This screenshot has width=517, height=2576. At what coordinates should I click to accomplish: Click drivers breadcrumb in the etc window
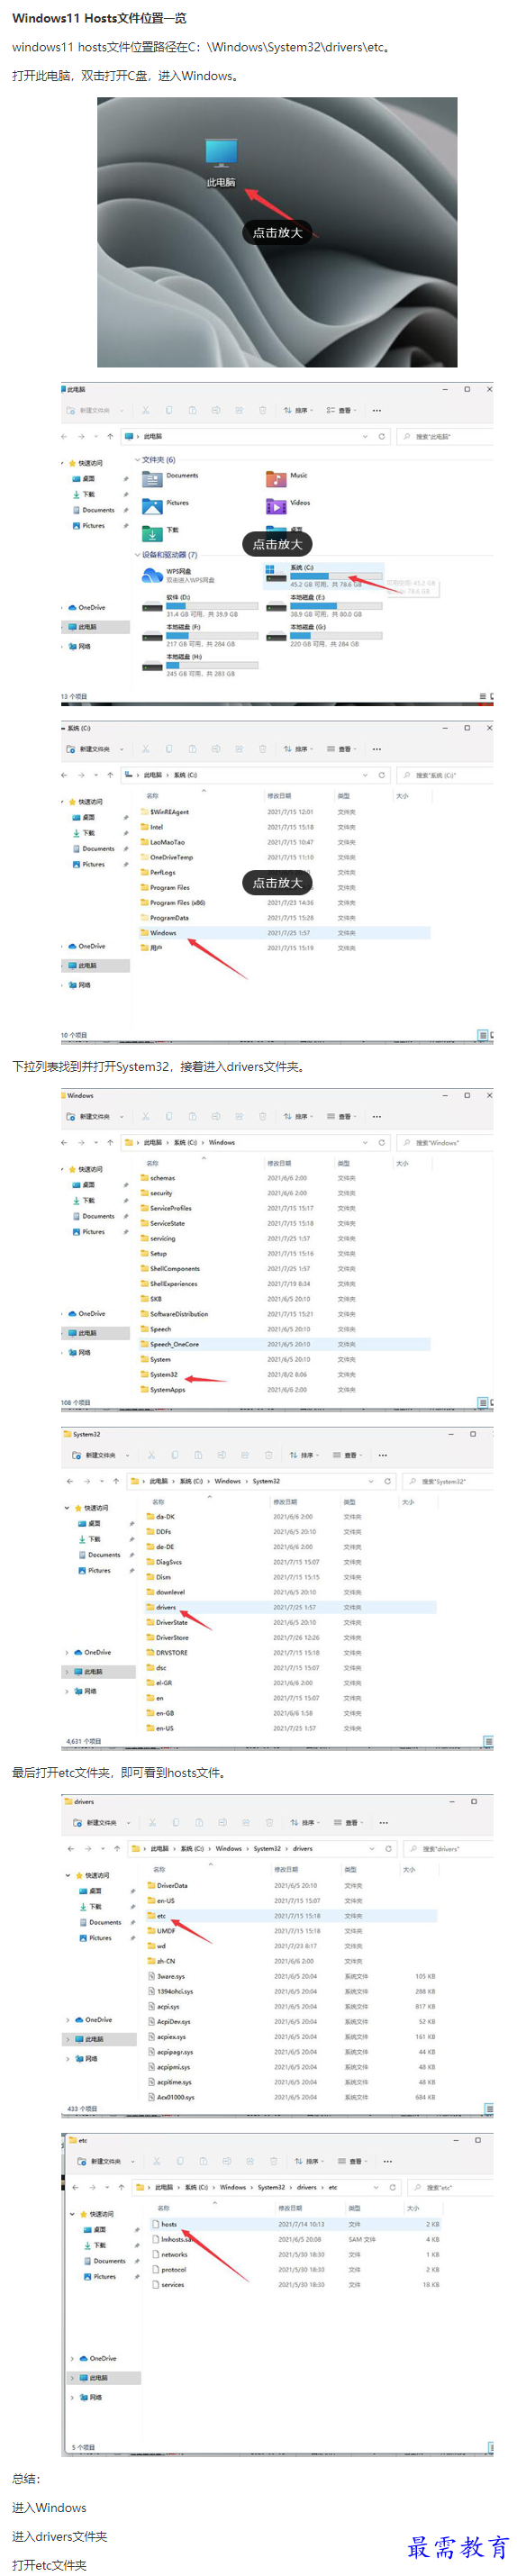(307, 2188)
